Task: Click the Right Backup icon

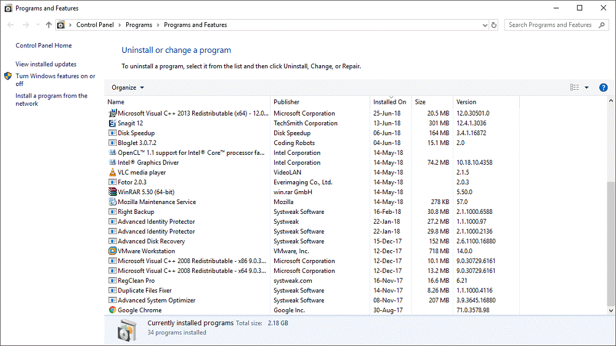Action: (x=112, y=211)
